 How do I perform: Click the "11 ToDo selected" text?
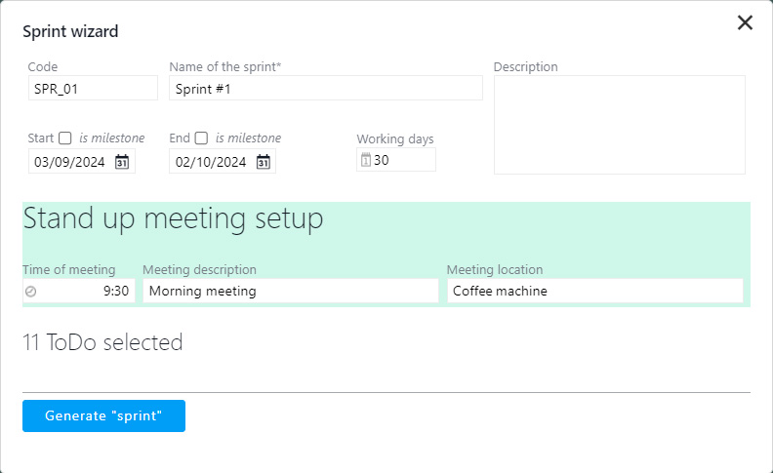102,342
